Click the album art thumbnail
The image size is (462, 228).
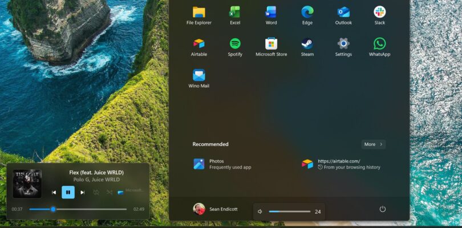27,184
